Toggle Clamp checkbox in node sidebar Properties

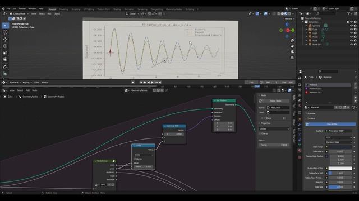coord(260,133)
